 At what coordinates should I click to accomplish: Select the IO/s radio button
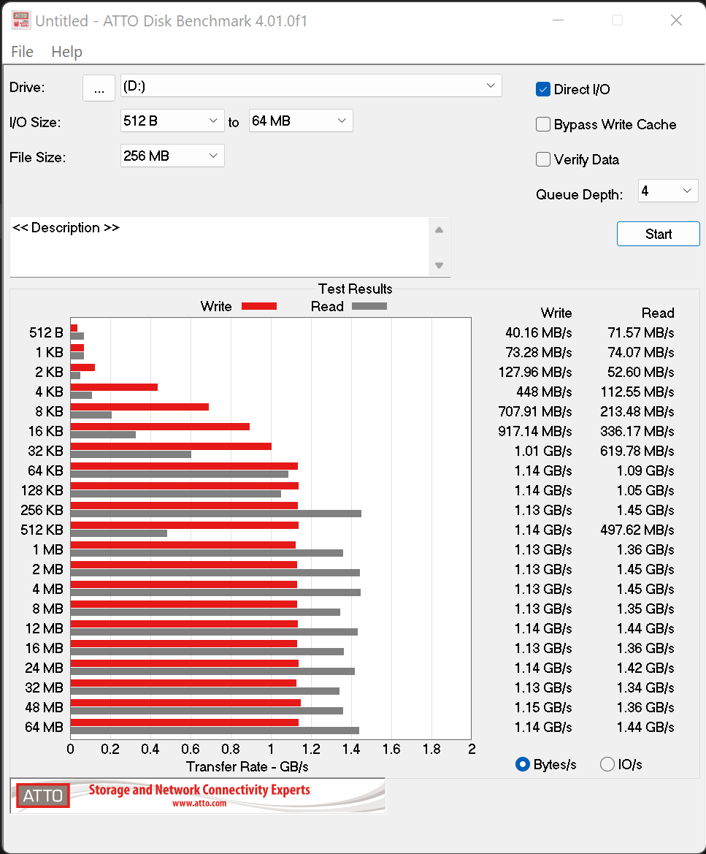coord(607,764)
